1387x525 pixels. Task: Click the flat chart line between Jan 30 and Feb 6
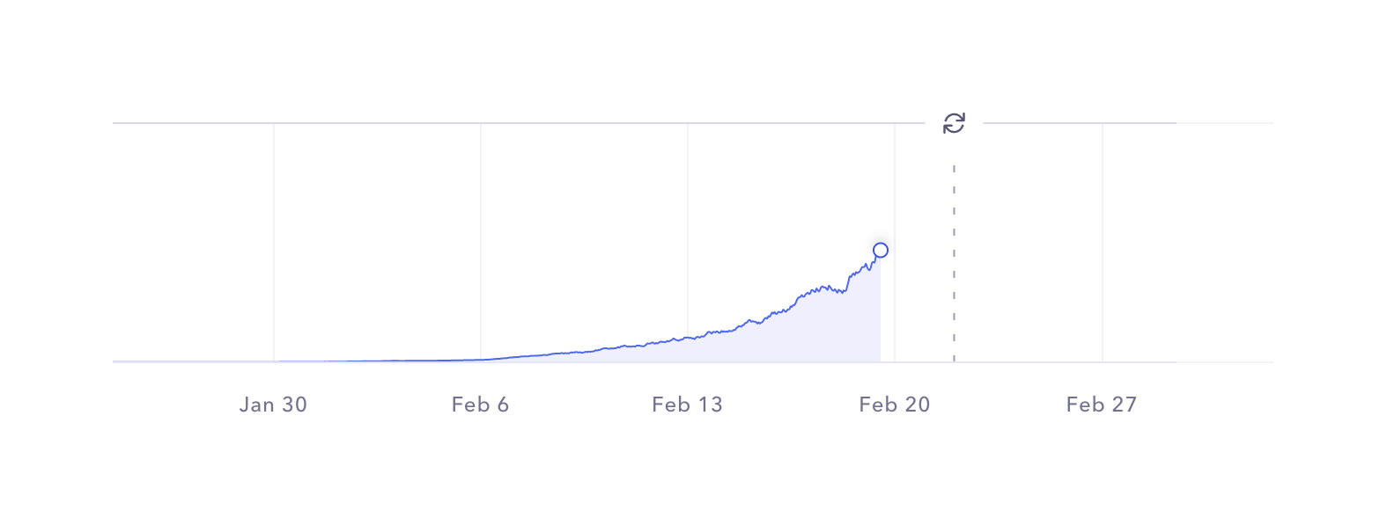point(379,361)
